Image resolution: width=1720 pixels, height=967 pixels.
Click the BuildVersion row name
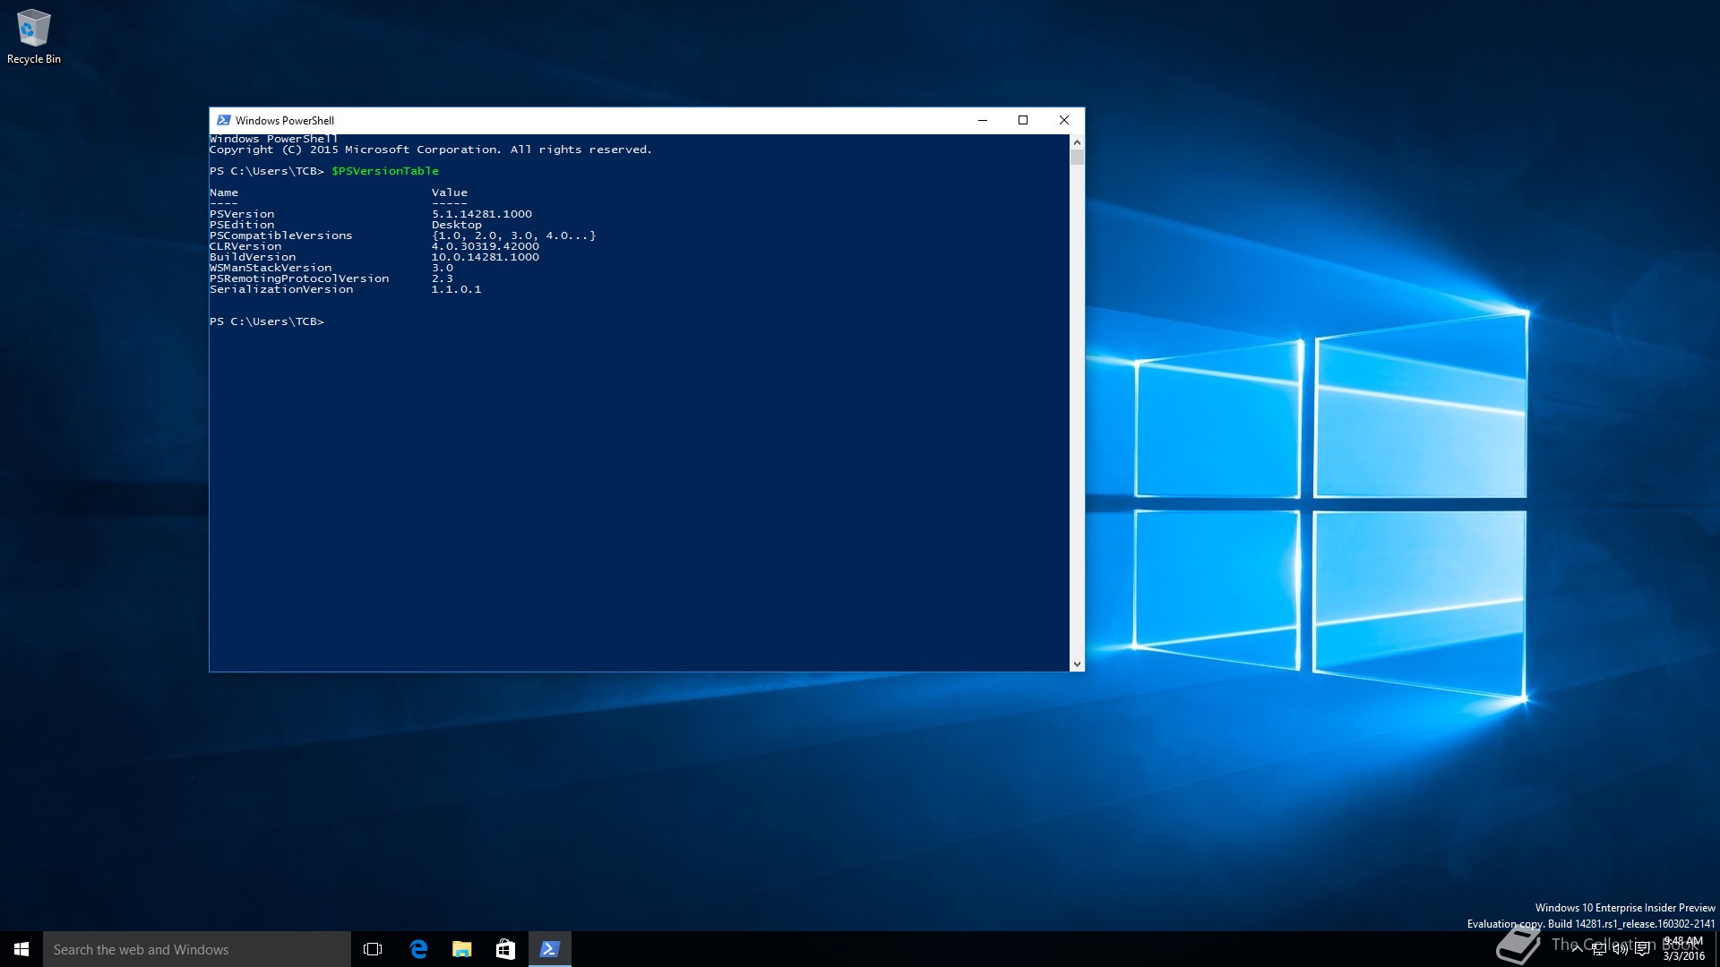[x=253, y=257]
